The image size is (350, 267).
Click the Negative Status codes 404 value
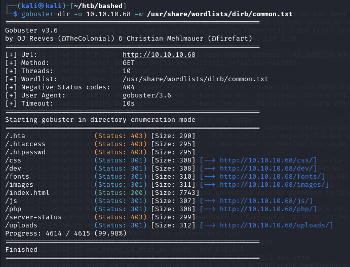[x=129, y=87]
